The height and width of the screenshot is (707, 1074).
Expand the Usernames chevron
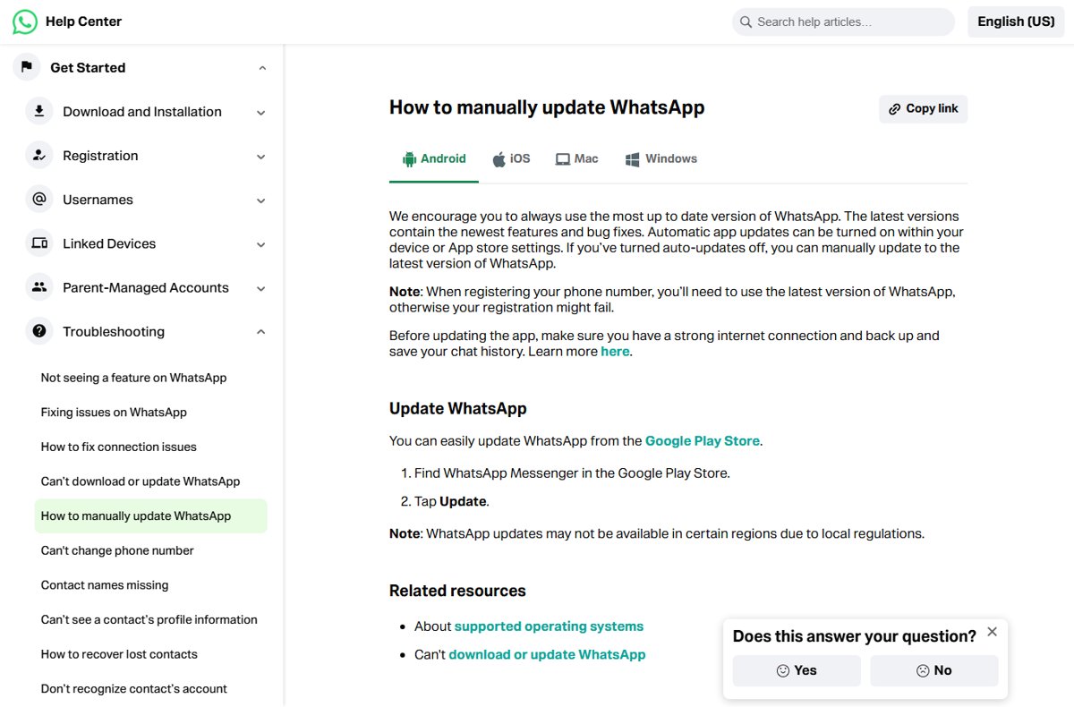pos(261,200)
